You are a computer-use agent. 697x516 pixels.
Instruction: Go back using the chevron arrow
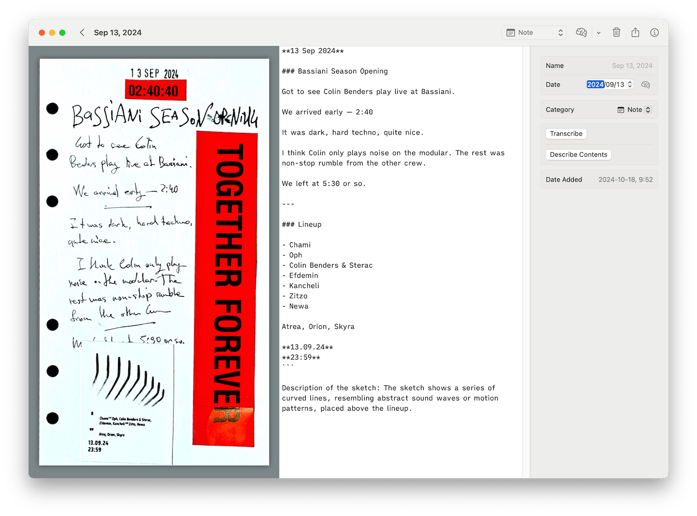82,33
